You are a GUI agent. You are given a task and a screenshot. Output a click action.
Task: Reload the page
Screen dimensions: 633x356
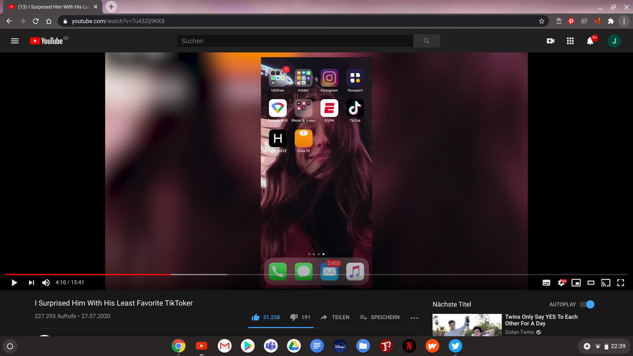[35, 21]
